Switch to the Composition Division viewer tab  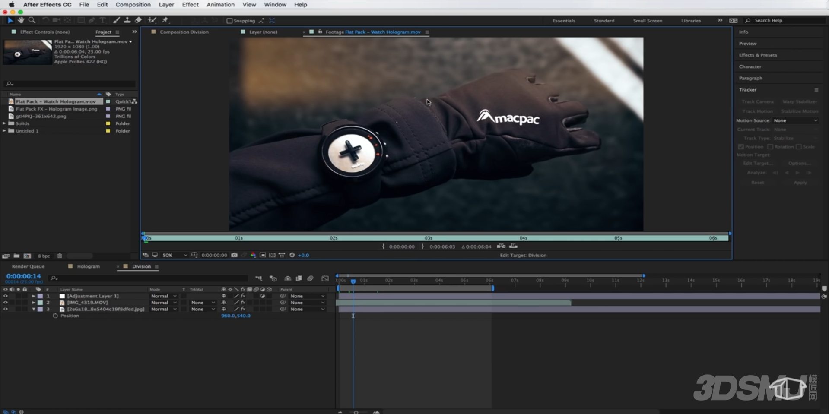tap(184, 32)
